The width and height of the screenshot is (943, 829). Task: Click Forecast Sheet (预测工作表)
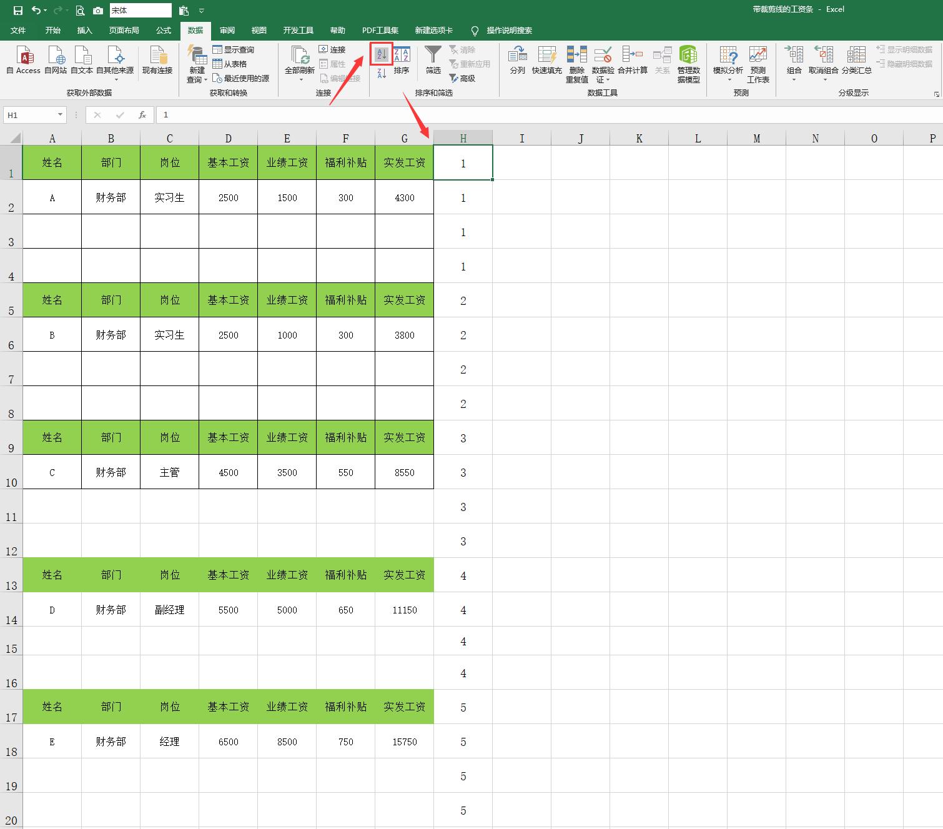pyautogui.click(x=758, y=64)
